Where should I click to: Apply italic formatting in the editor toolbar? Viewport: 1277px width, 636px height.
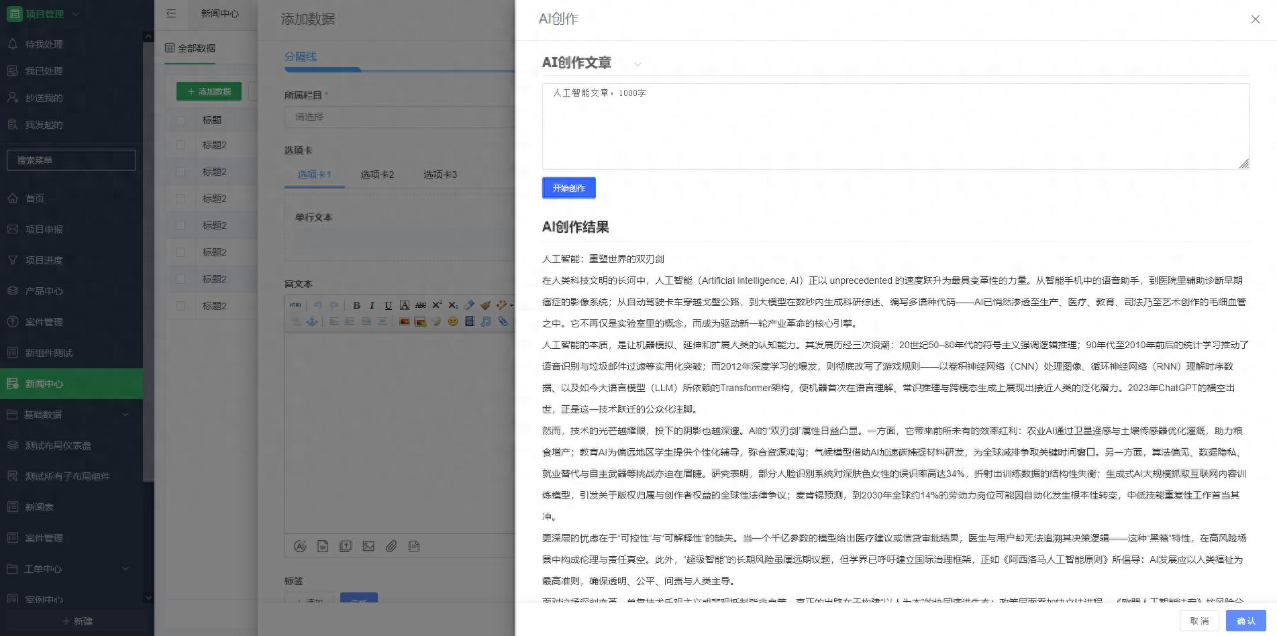coord(372,305)
